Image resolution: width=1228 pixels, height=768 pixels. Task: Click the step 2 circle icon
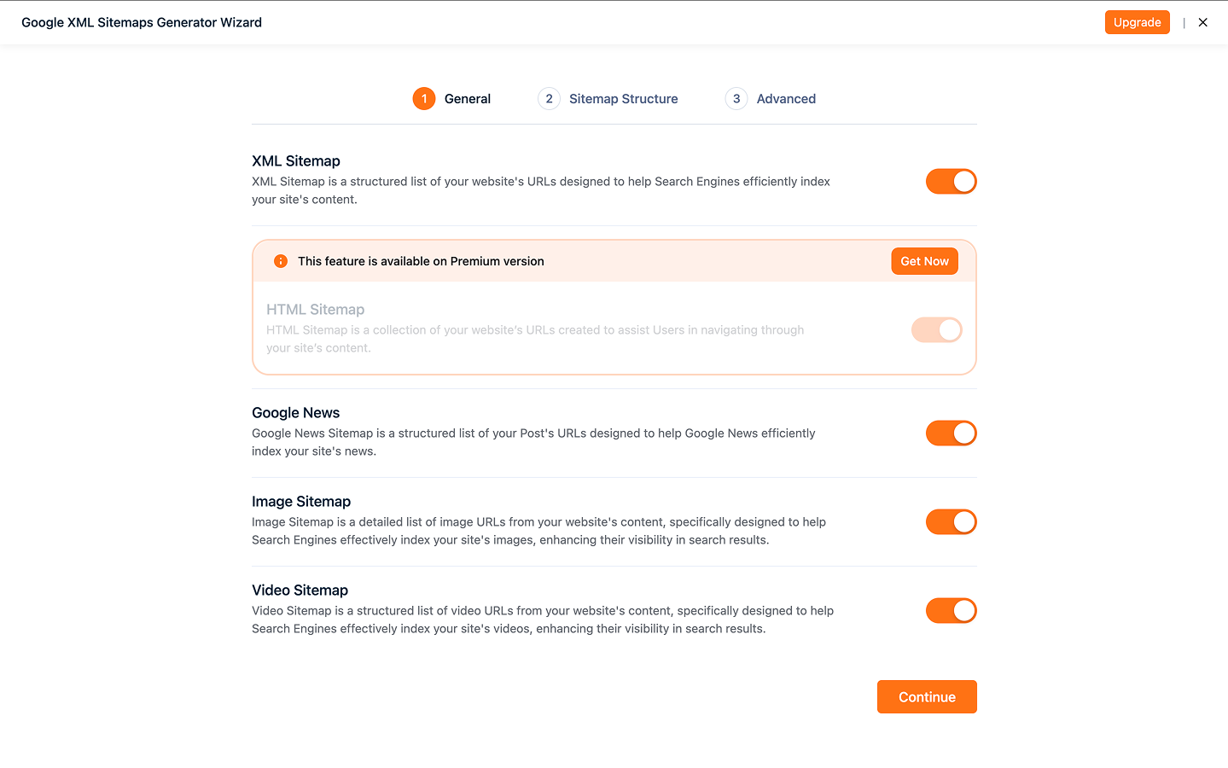tap(549, 99)
